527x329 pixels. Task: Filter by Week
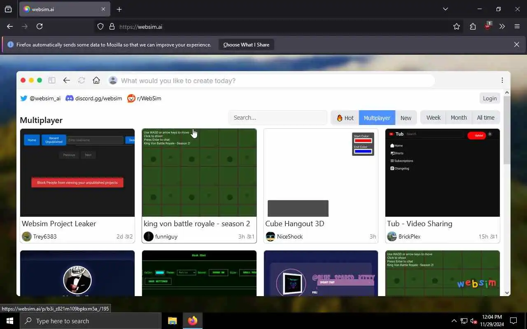(x=433, y=118)
